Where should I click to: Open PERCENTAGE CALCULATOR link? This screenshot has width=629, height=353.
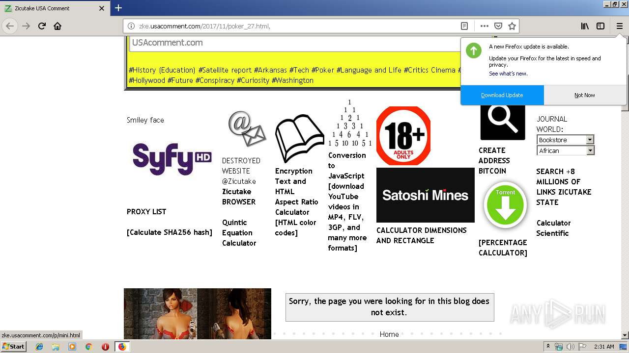(x=503, y=248)
